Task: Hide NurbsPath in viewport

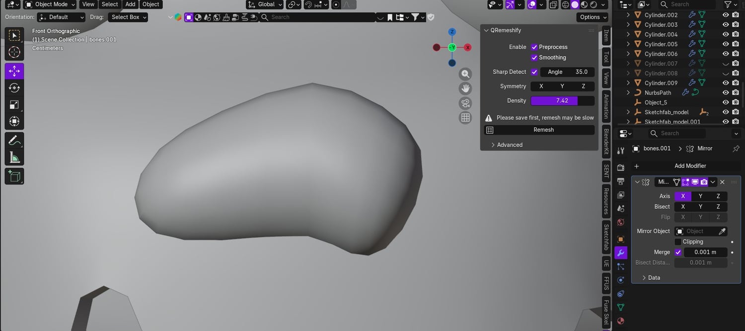Action: click(x=726, y=93)
